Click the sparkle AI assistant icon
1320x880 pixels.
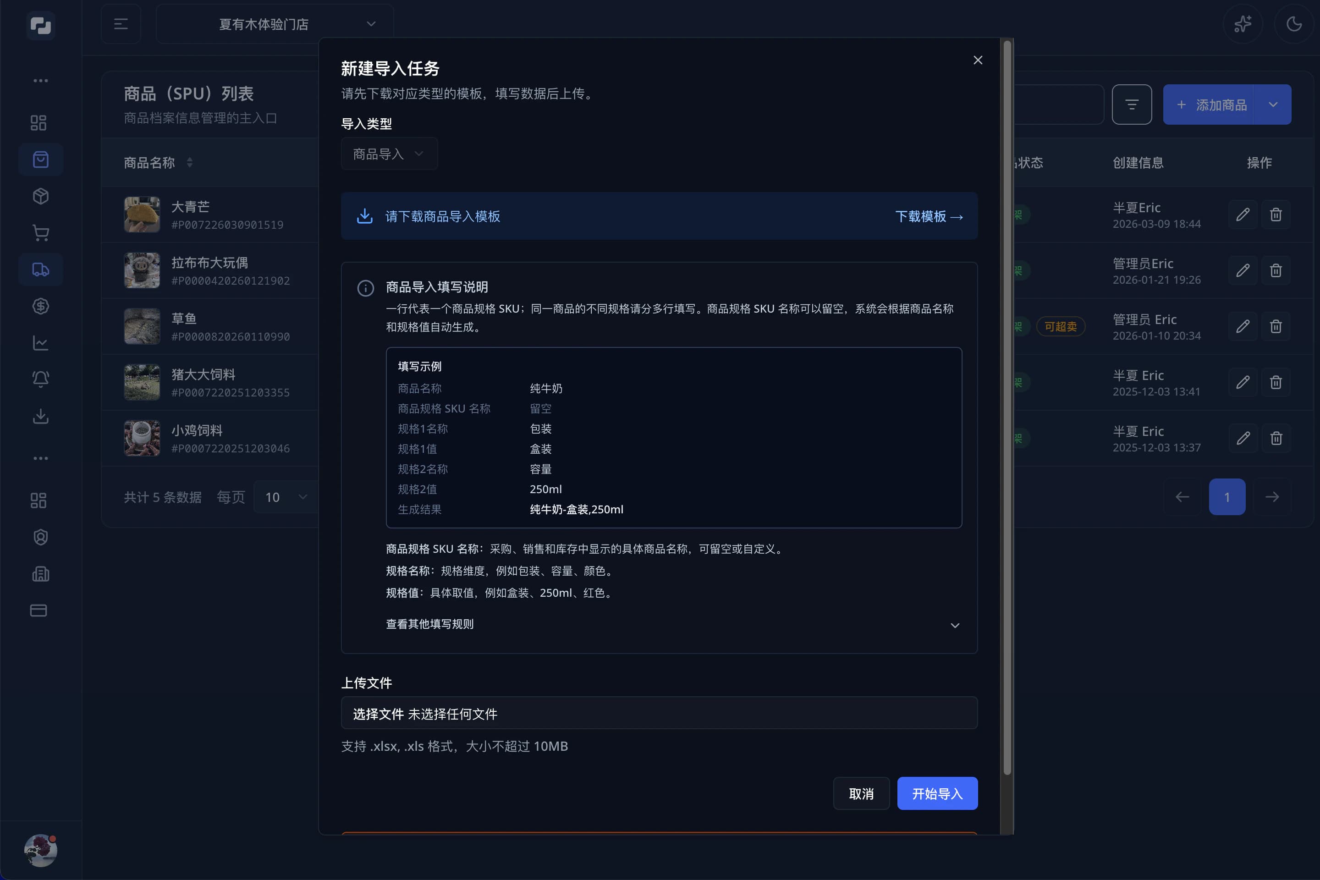pos(1243,24)
